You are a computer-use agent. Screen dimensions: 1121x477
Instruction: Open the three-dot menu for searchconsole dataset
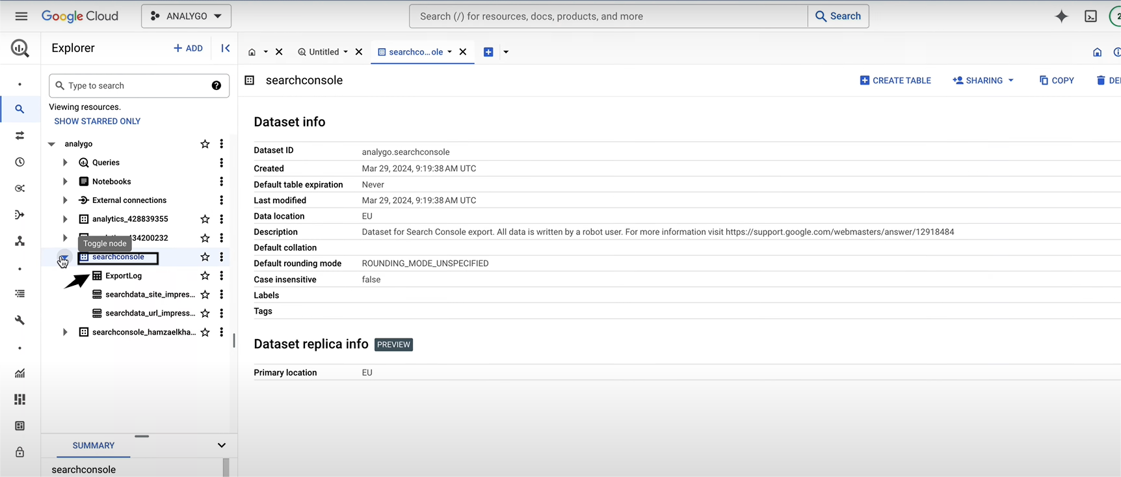[222, 257]
